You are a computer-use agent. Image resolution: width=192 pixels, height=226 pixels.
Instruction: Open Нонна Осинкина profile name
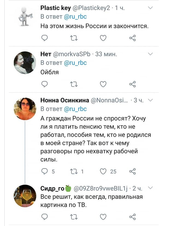click(65, 100)
